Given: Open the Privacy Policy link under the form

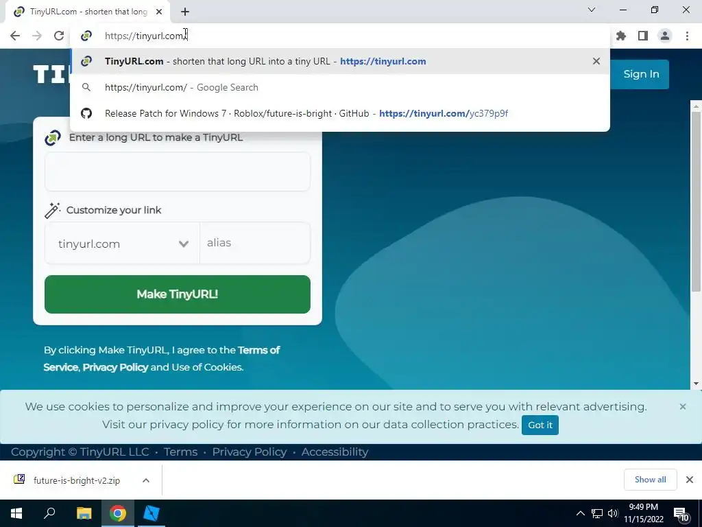Looking at the screenshot, I should click(x=115, y=368).
